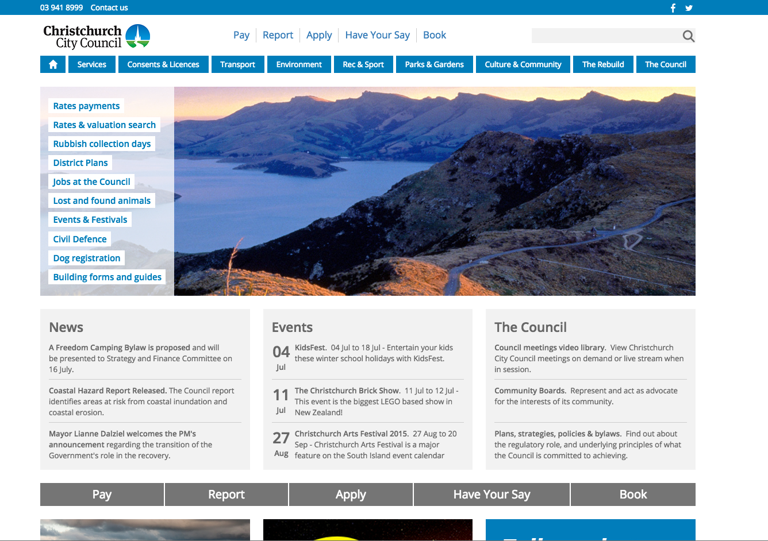Select the Transport menu item

click(237, 64)
